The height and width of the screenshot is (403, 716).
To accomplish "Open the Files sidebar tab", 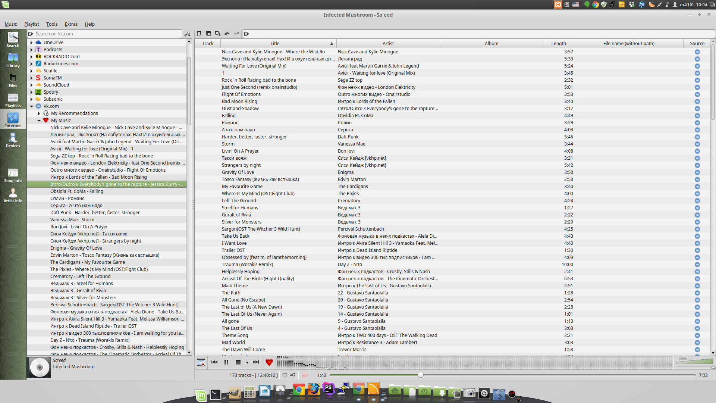I will click(x=13, y=80).
